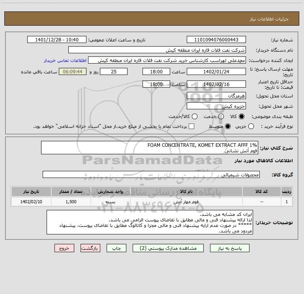Screen dimensions: 304x294
Task: Click the item name cell فوم مهار آتش
Action: (186, 202)
